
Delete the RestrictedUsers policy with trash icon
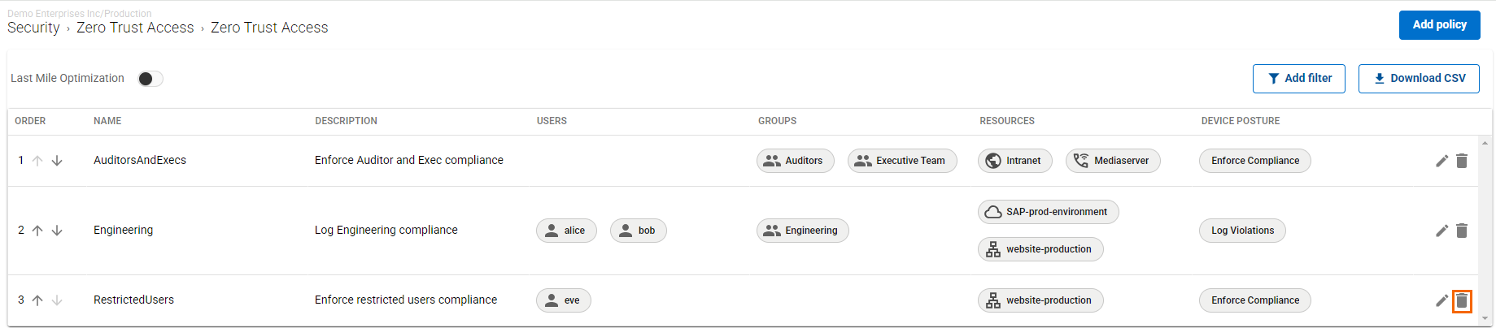(x=1462, y=300)
